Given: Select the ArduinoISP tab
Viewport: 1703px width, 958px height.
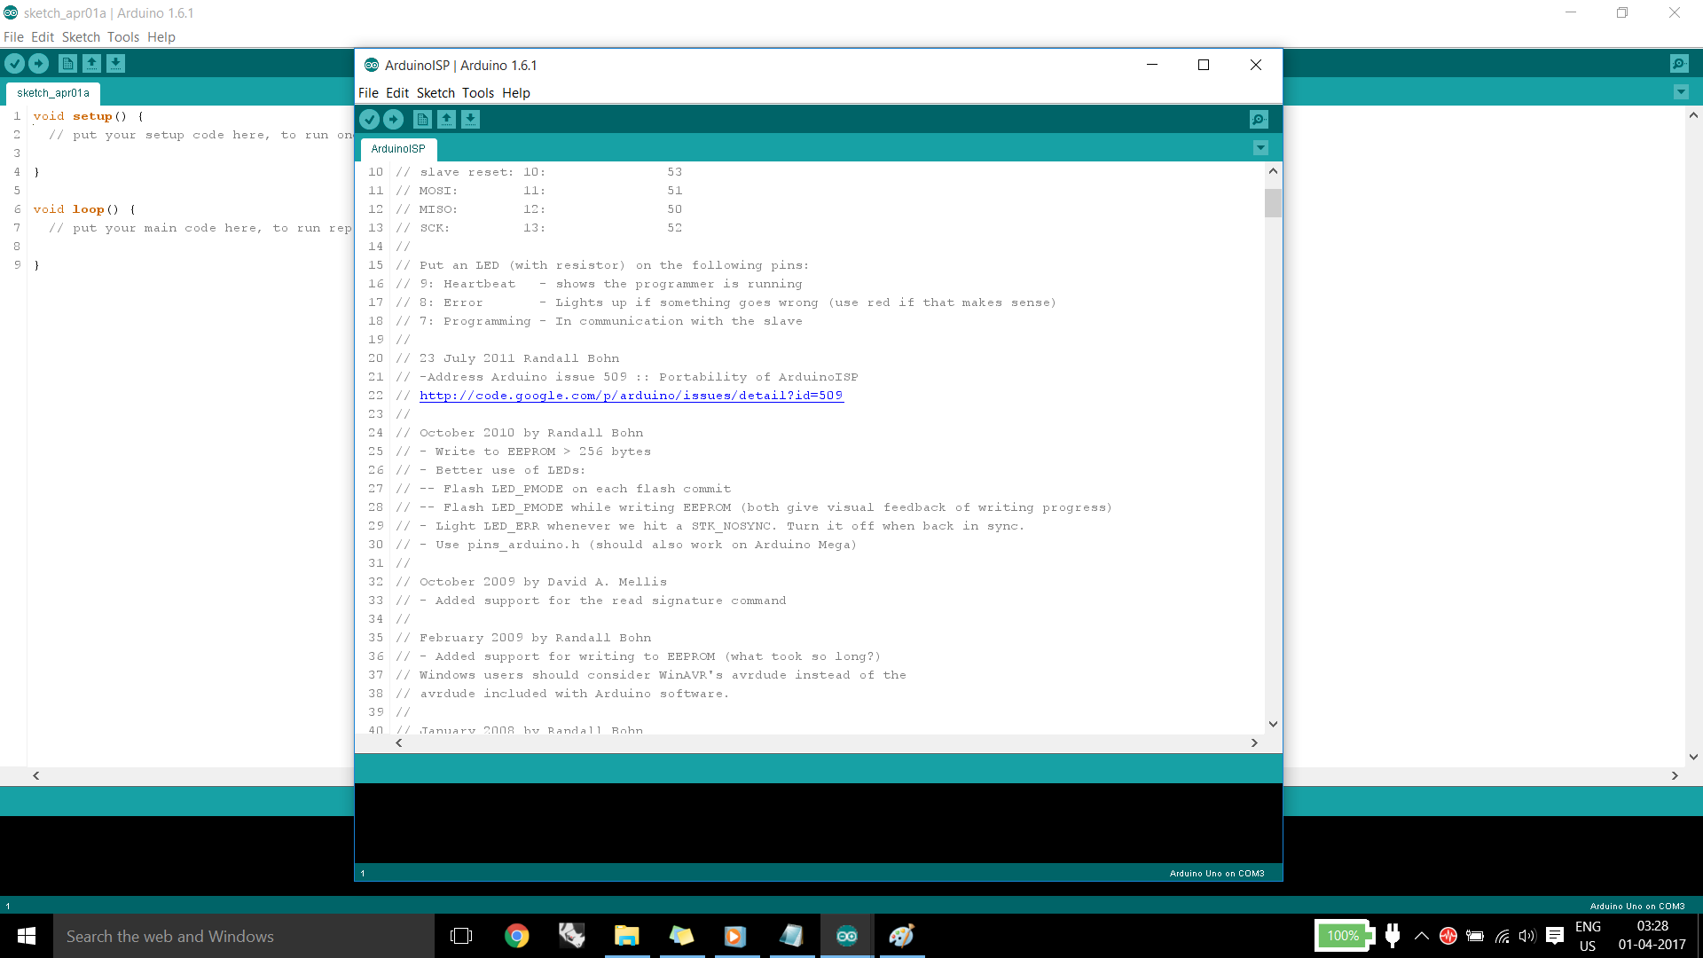Looking at the screenshot, I should [x=398, y=149].
